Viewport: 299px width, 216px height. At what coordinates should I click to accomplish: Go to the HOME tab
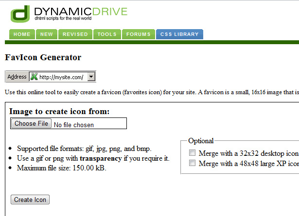click(22, 34)
